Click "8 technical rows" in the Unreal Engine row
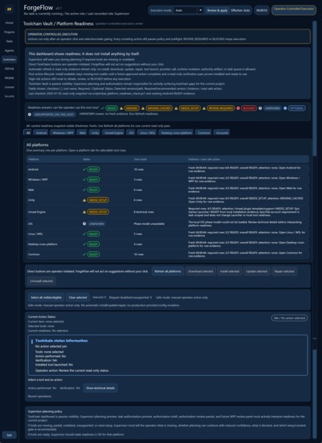This screenshot has width=322, height=443. [144, 212]
